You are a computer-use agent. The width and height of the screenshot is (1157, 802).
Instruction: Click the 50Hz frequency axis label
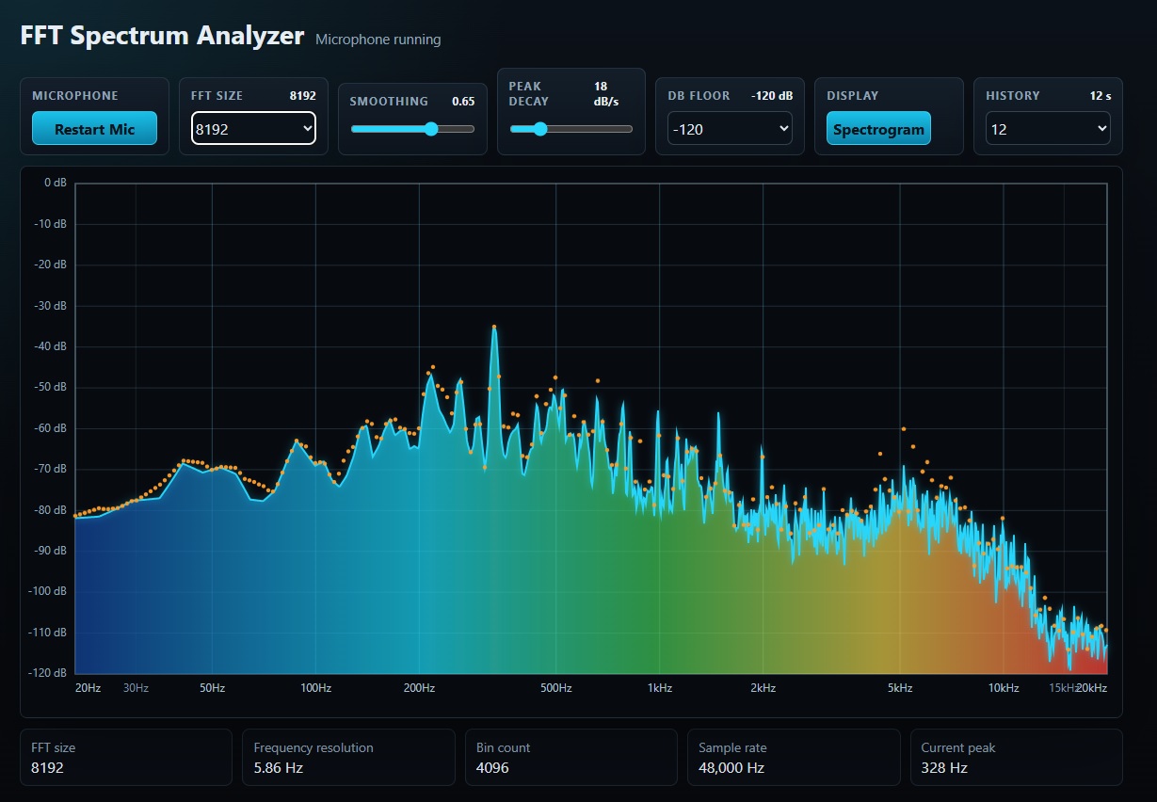pos(213,688)
